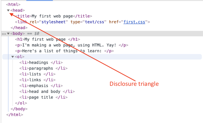Select the closing head tag
The width and height of the screenshot is (203, 123).
(19, 28)
